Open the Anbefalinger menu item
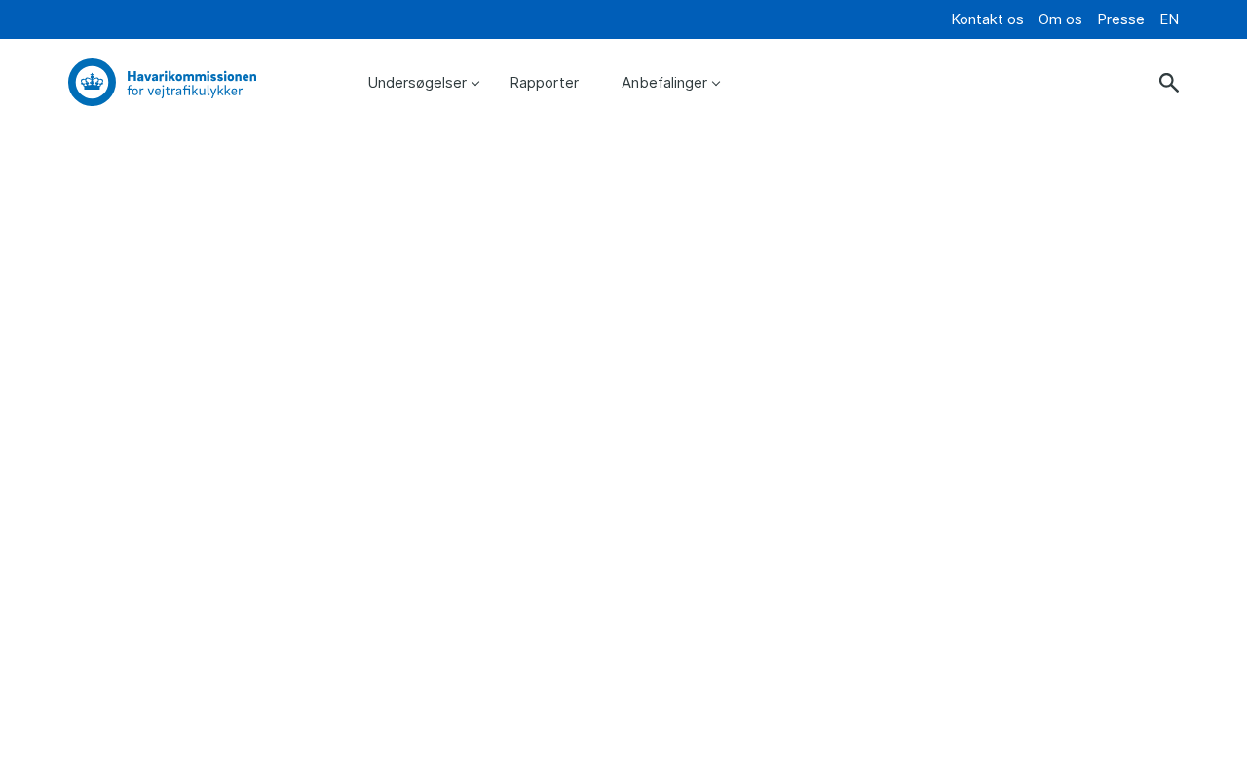This screenshot has height=779, width=1247. point(663,83)
